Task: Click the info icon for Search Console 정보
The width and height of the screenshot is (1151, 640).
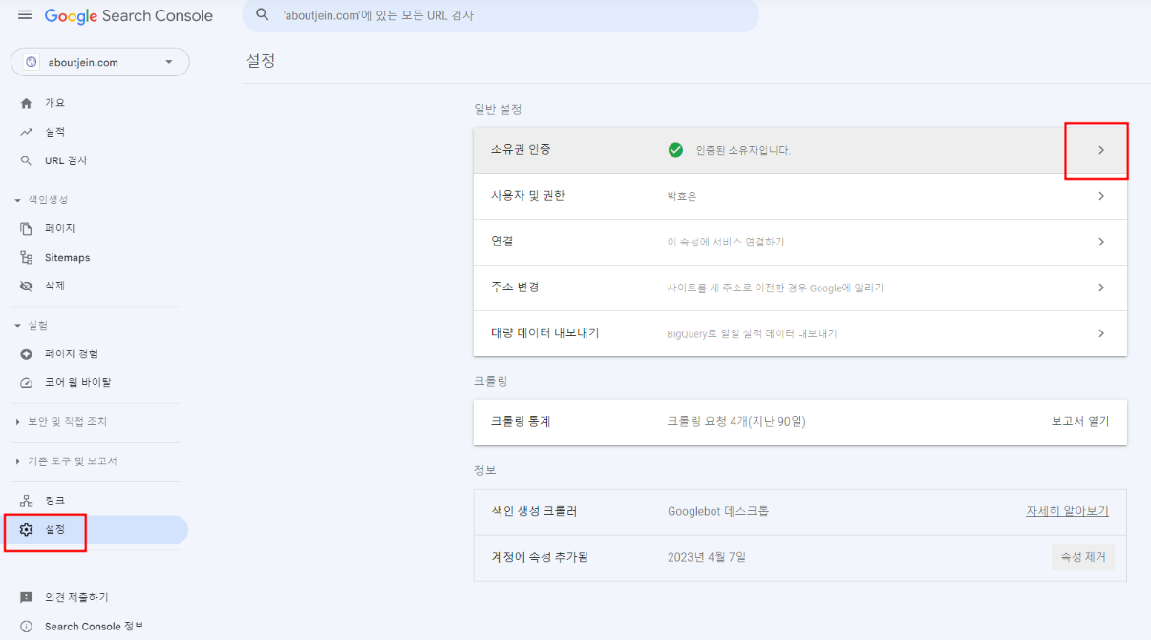Action: tap(27, 627)
